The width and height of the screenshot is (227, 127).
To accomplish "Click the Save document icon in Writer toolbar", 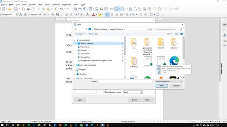I will [x=16, y=9].
